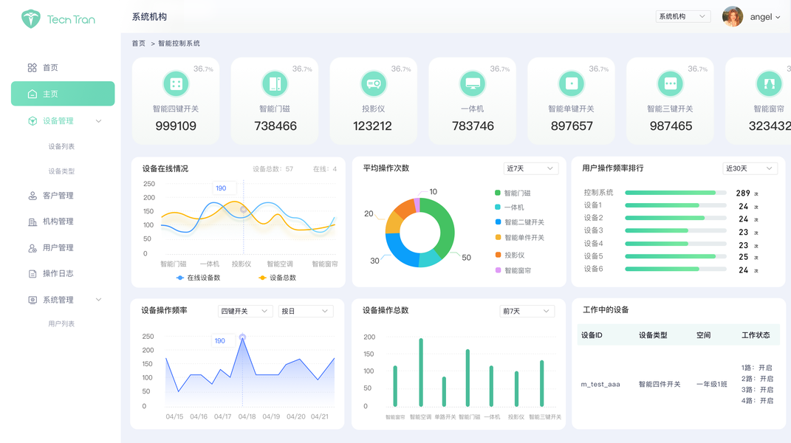Click the 首页 grid icon in sidebar
The height and width of the screenshot is (443, 791).
(32, 68)
